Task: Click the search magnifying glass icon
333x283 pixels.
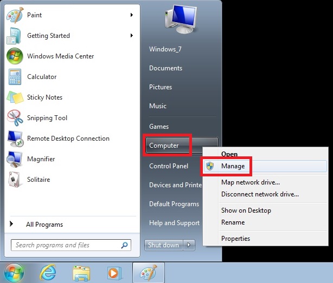Action: [x=124, y=245]
